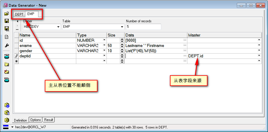Viewport: 268px width, 132px height.
Task: Click the ellipsis button in gender's Data cell
Action: (185, 51)
